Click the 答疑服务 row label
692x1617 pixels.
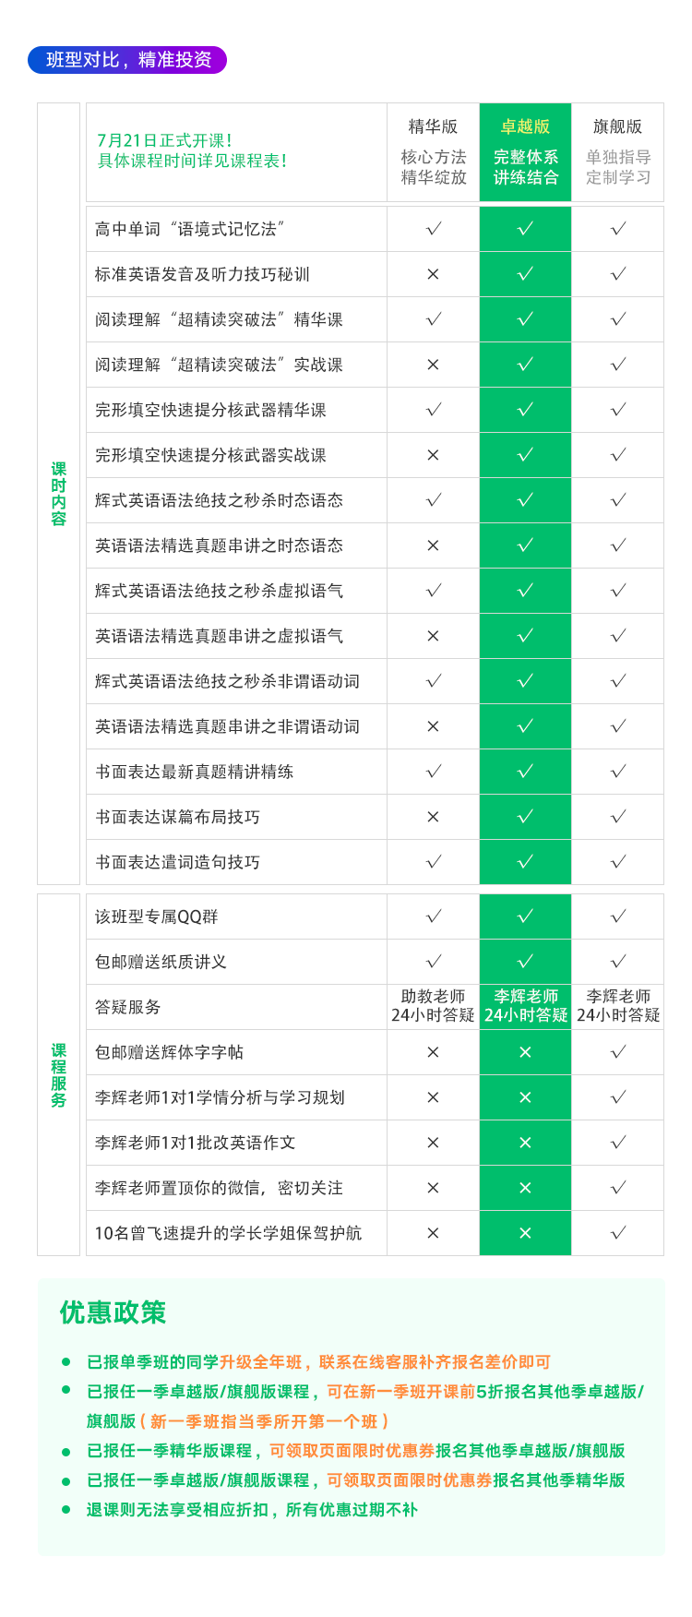pyautogui.click(x=128, y=1007)
